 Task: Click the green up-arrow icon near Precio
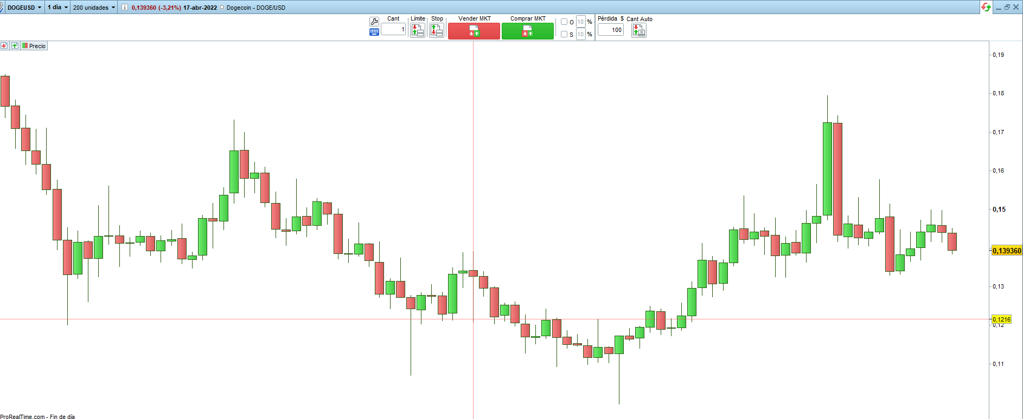pos(15,46)
